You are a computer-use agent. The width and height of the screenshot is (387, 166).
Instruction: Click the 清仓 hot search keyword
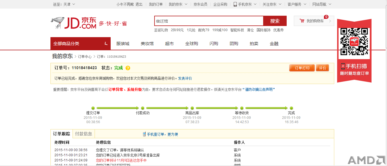pos(250,30)
